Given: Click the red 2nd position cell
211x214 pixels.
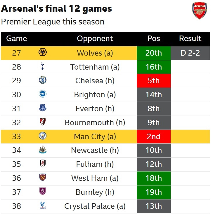Looking at the screenshot, I should pos(153,136).
